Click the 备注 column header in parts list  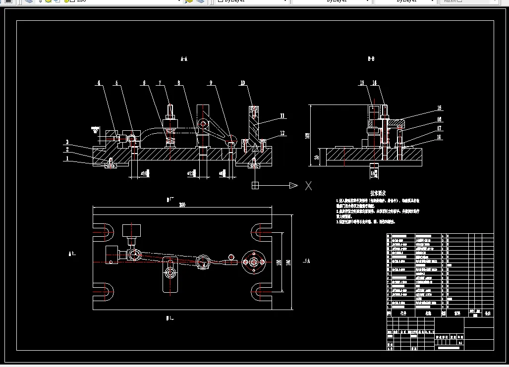point(488,314)
